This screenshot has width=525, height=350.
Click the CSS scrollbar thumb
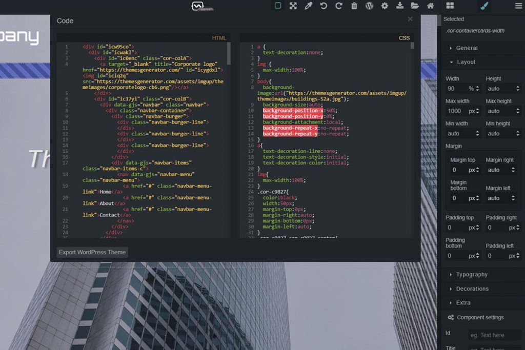point(412,46)
